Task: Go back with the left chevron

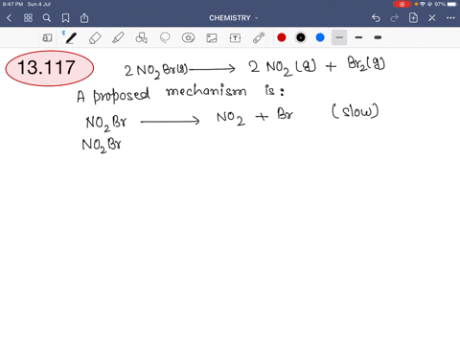Action: click(x=9, y=18)
